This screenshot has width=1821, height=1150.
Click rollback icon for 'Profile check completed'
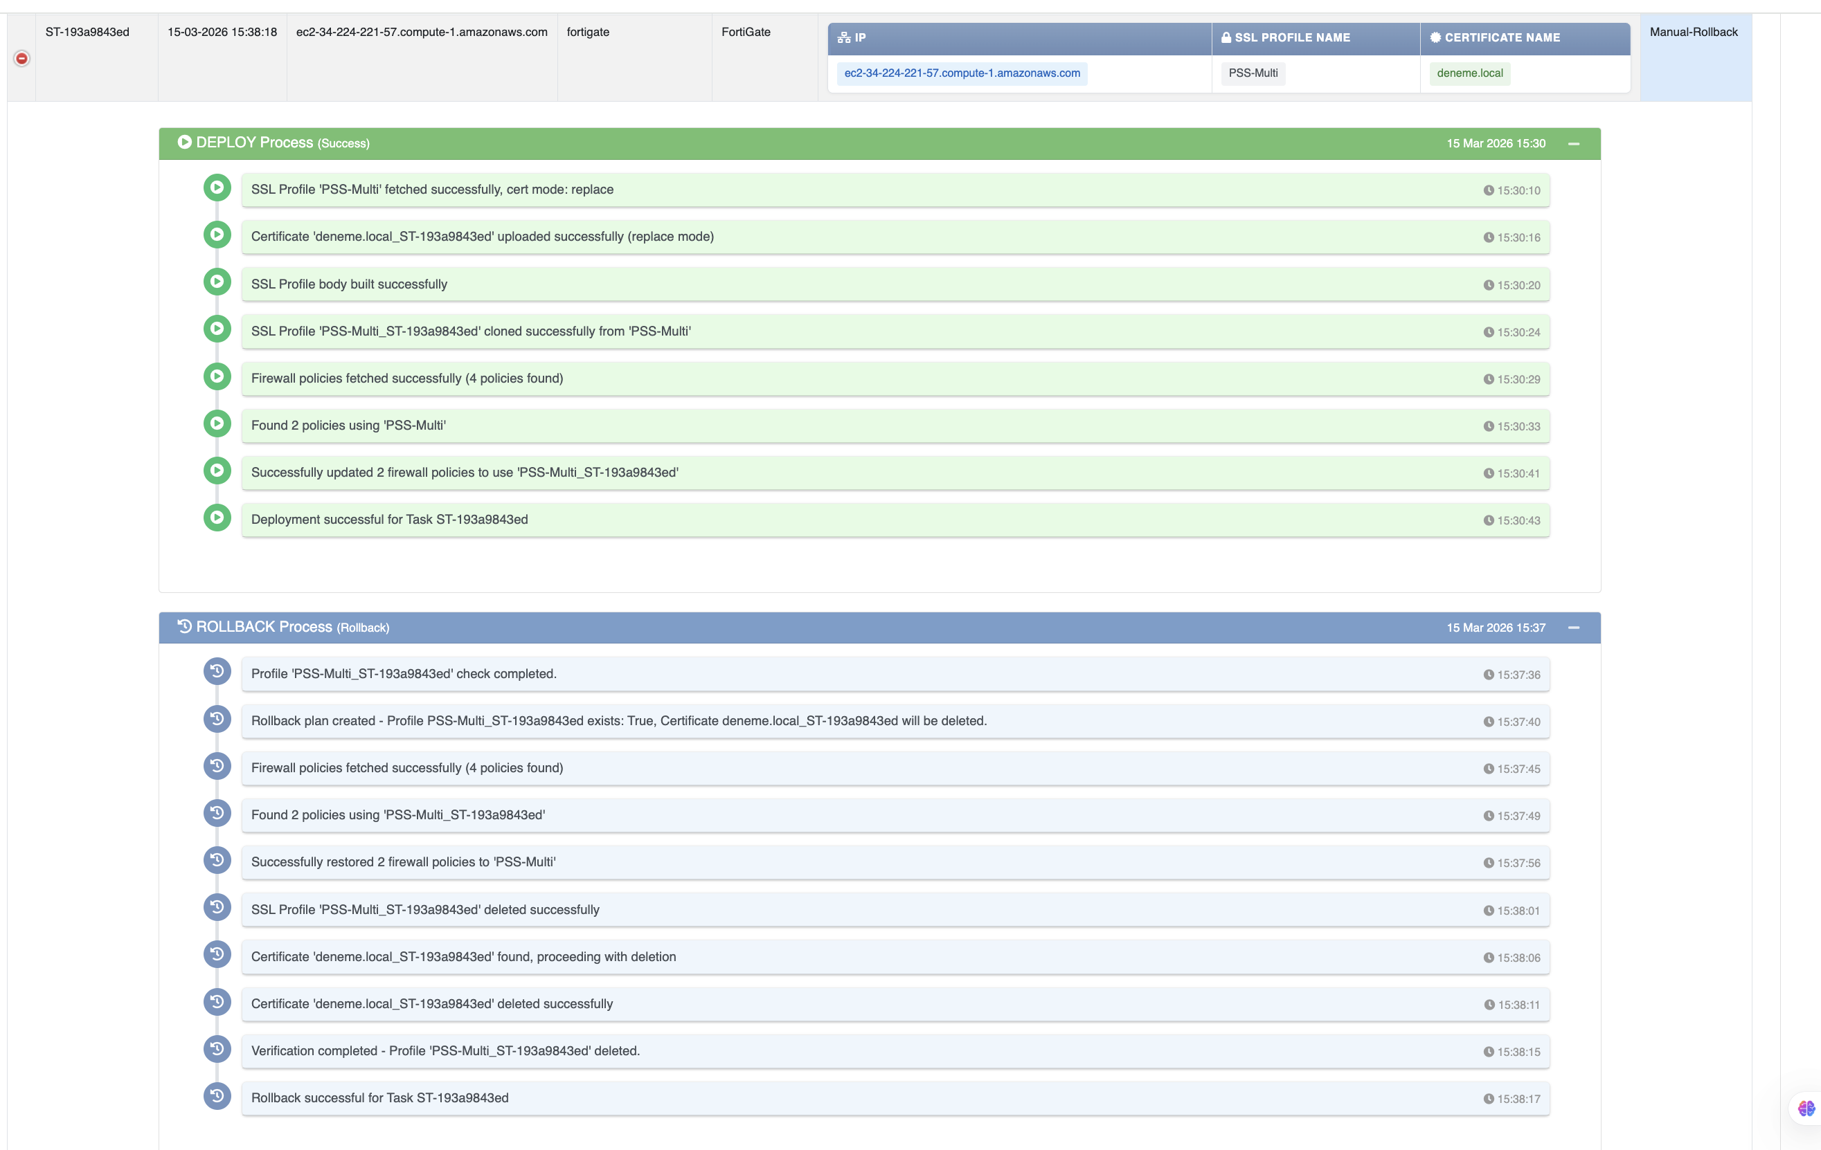(x=217, y=672)
